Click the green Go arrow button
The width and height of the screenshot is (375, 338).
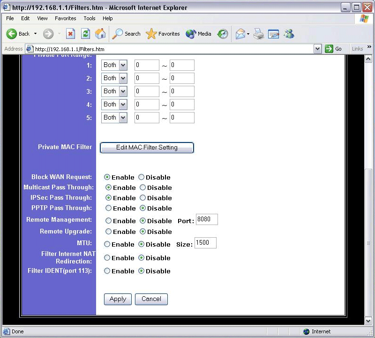(x=329, y=49)
